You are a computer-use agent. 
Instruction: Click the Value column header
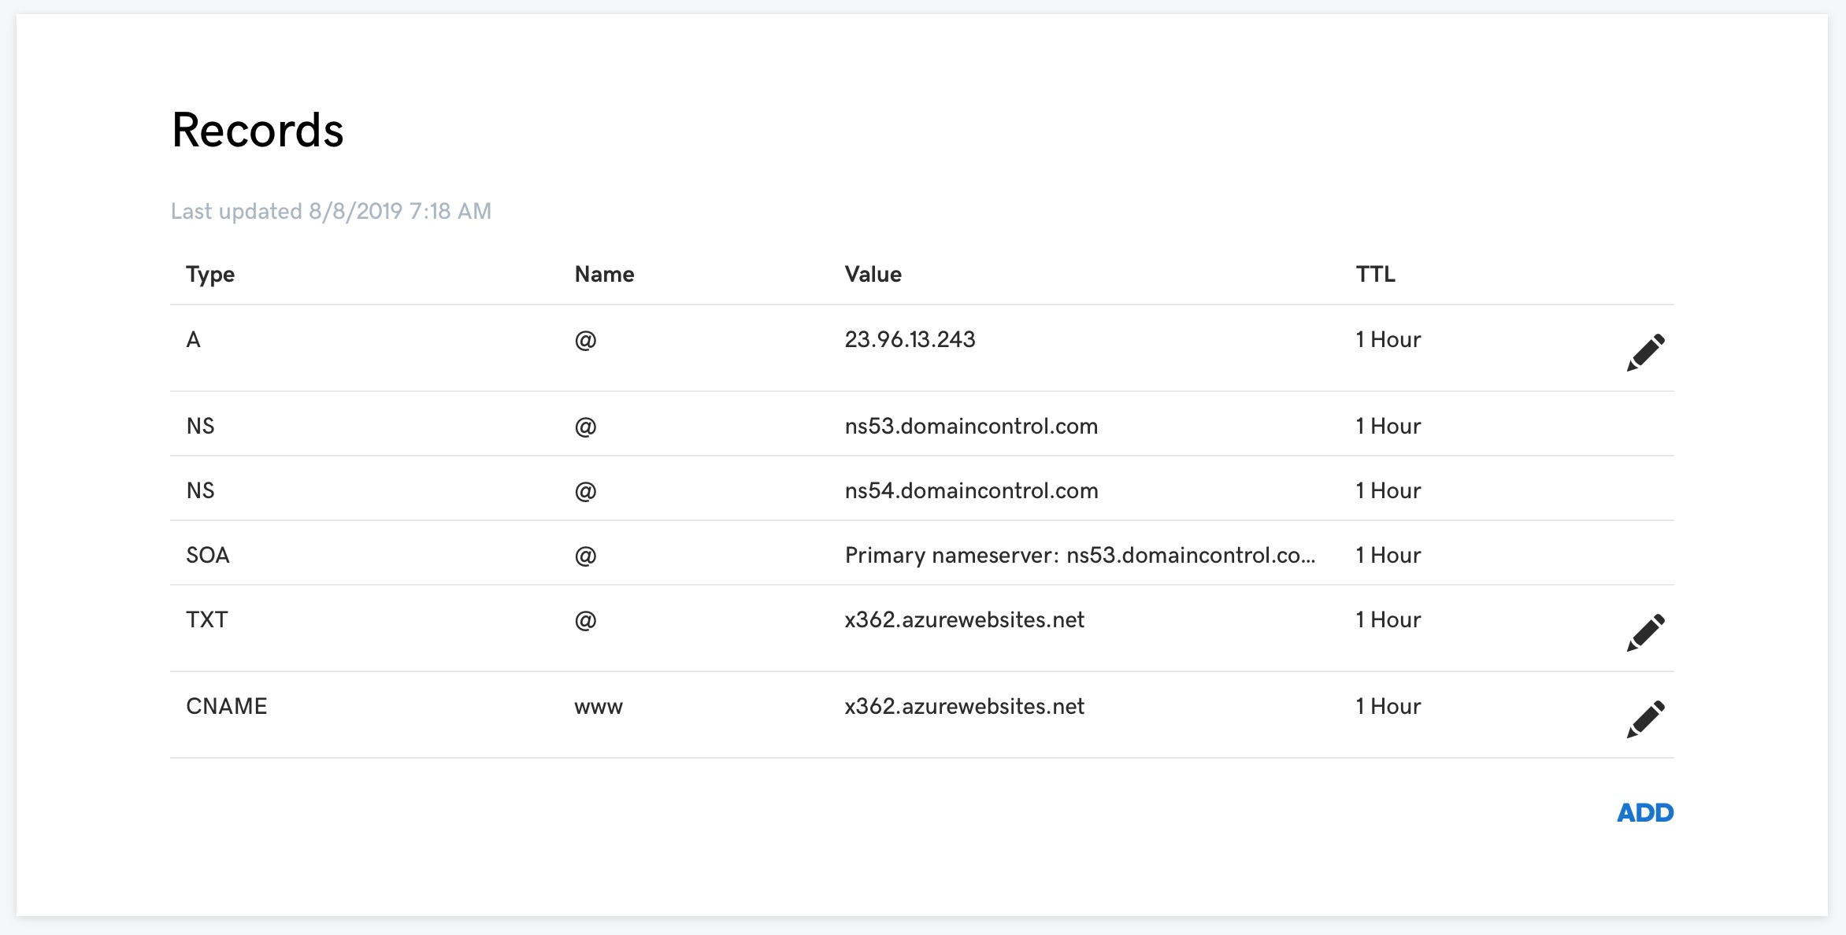click(x=873, y=274)
